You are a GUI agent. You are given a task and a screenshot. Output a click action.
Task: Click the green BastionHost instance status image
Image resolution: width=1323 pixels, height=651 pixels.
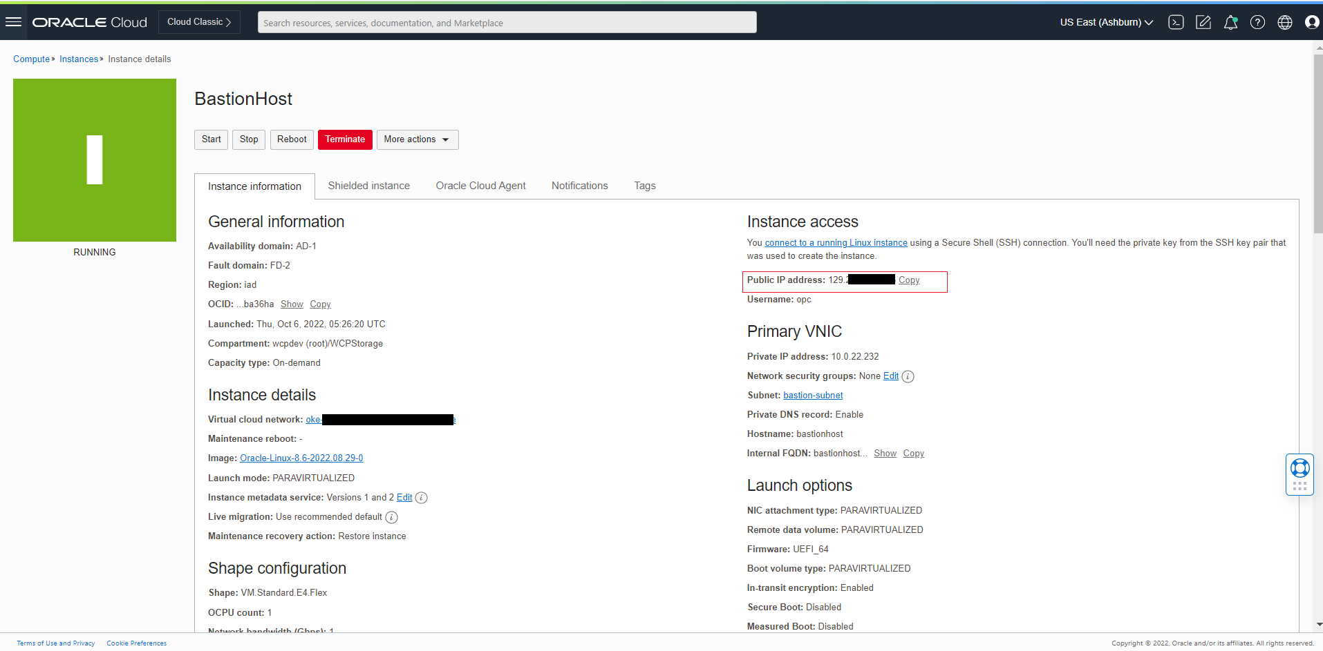click(95, 160)
